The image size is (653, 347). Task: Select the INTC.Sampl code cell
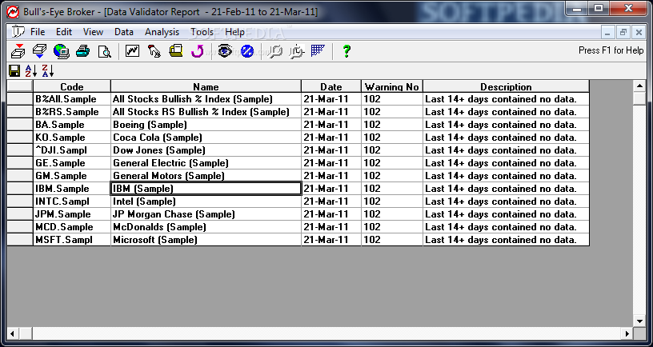72,201
